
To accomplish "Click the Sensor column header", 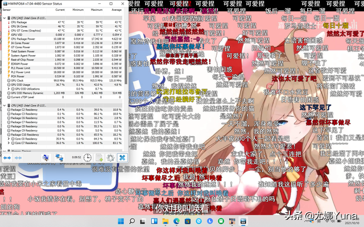I will [x=6, y=10].
